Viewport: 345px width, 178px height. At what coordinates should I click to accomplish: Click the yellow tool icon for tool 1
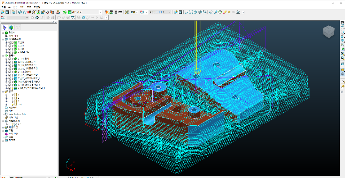(16, 95)
